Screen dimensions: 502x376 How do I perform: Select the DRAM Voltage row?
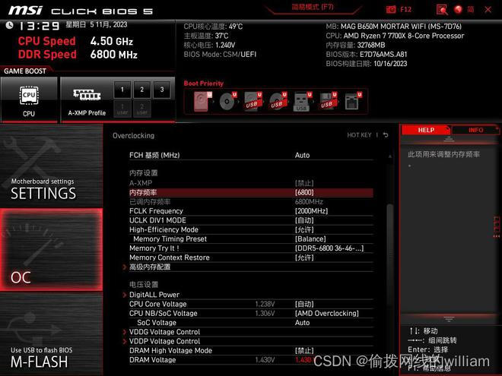(251, 360)
